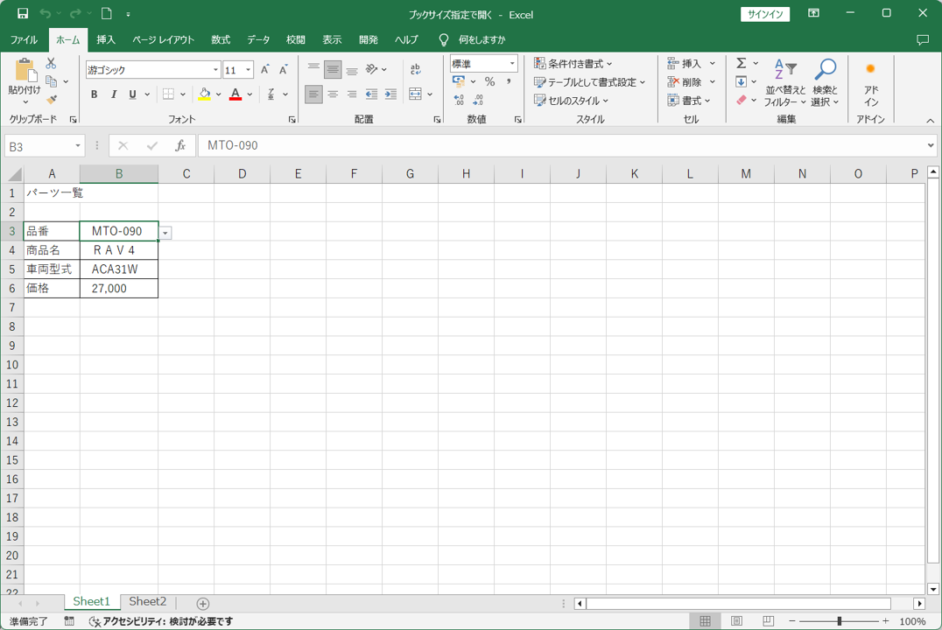942x630 pixels.
Task: Add a new sheet with plus icon
Action: pyautogui.click(x=203, y=604)
